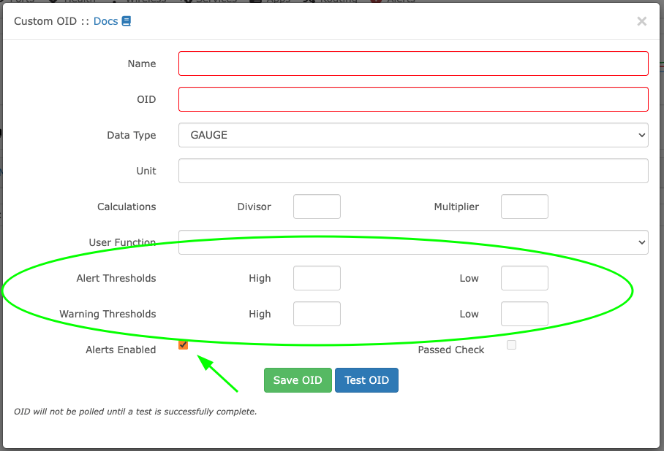Click the Unit input field

(x=413, y=171)
